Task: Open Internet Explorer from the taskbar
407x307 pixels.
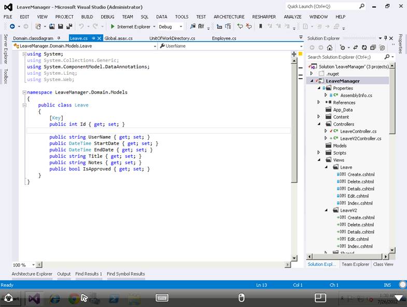Action: tap(54, 298)
